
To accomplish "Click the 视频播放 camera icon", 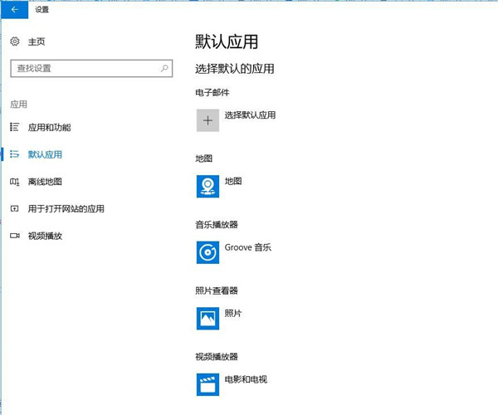I will click(15, 236).
